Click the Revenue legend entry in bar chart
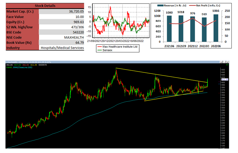 pyautogui.click(x=172, y=6)
